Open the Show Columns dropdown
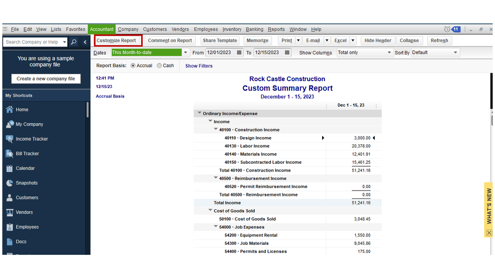The image size is (495, 278). click(389, 52)
